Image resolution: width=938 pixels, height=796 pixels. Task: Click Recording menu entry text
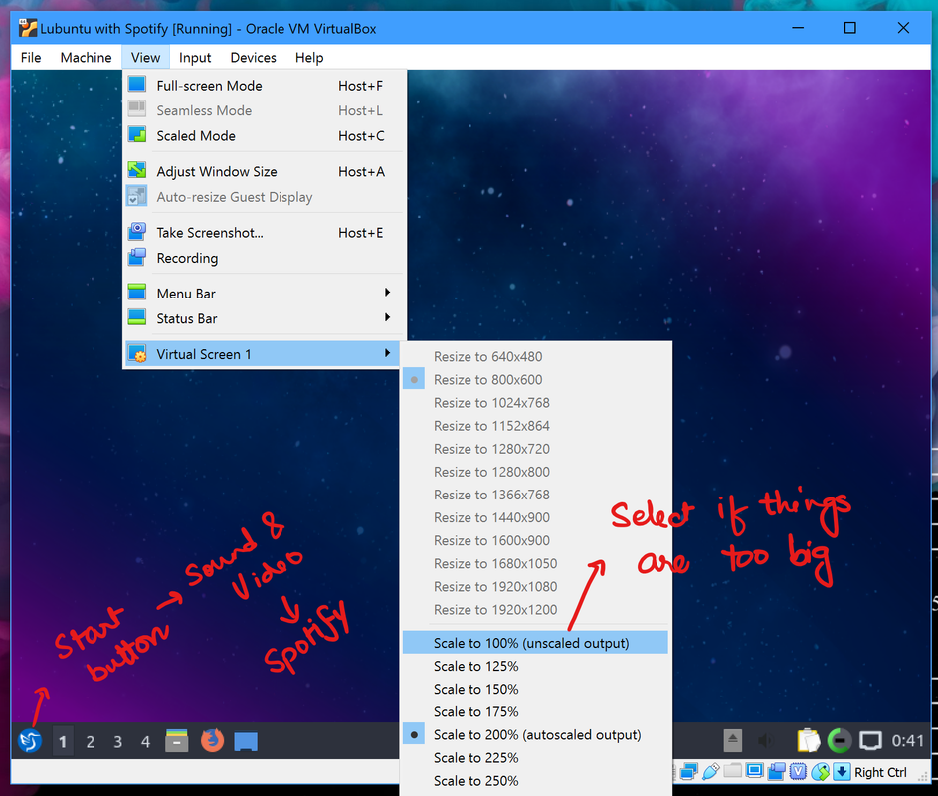tap(187, 258)
